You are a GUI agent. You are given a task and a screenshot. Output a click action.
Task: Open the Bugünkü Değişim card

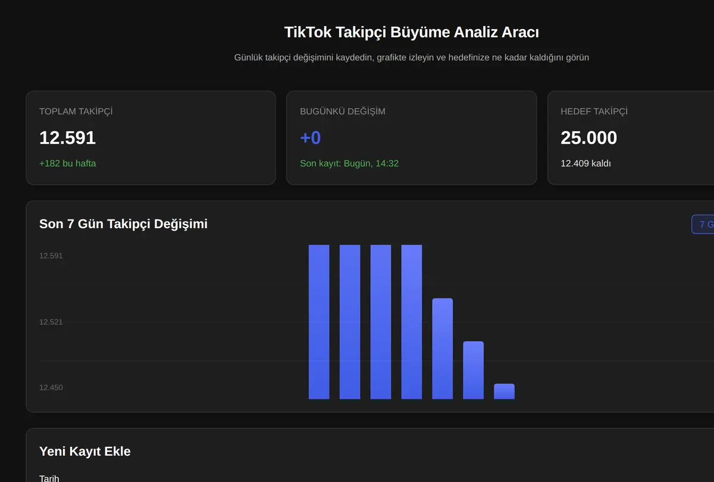click(x=412, y=138)
